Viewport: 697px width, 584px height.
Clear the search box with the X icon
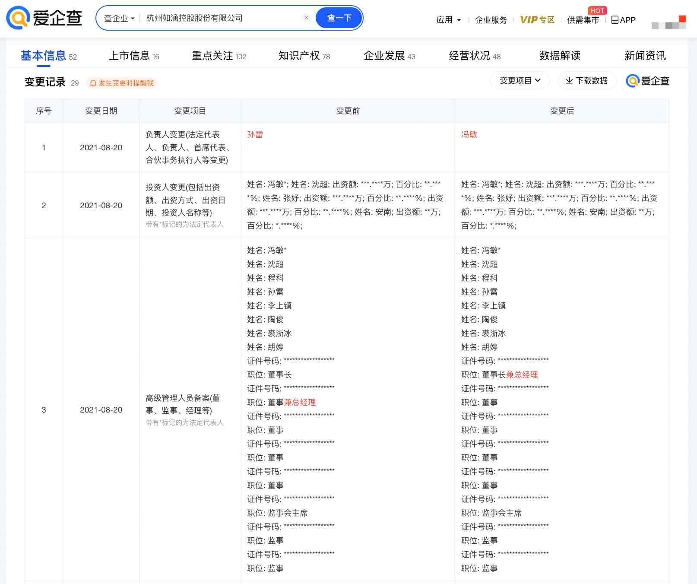(306, 18)
